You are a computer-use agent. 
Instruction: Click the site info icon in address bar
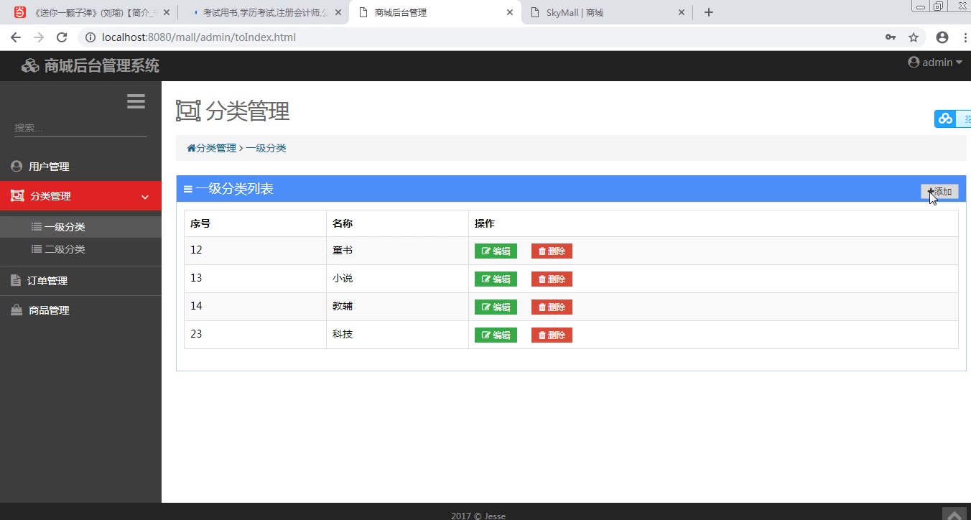(x=90, y=37)
